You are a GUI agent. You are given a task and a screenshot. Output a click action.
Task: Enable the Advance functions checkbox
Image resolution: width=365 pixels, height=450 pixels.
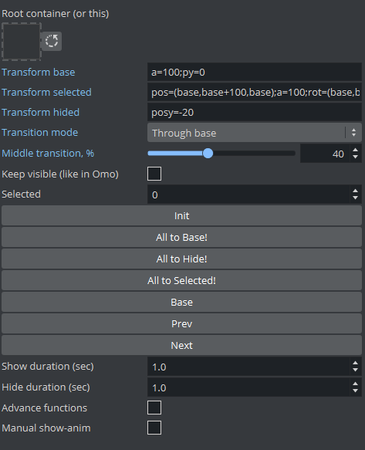(154, 408)
